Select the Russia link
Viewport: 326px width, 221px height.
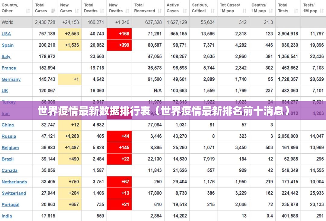pyautogui.click(x=9, y=136)
